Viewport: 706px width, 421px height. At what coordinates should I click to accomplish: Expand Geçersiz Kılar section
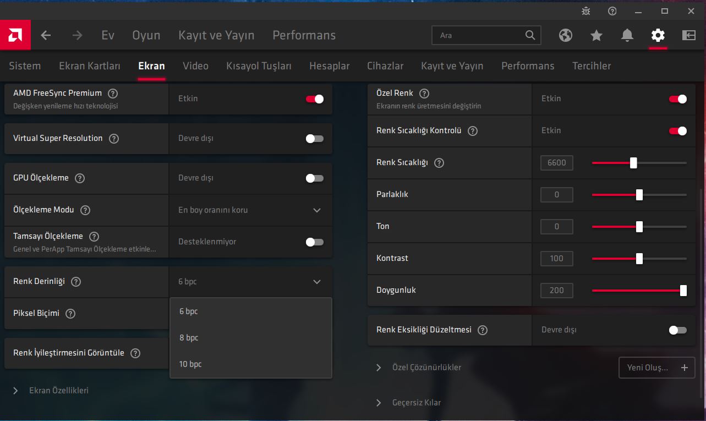(x=408, y=403)
